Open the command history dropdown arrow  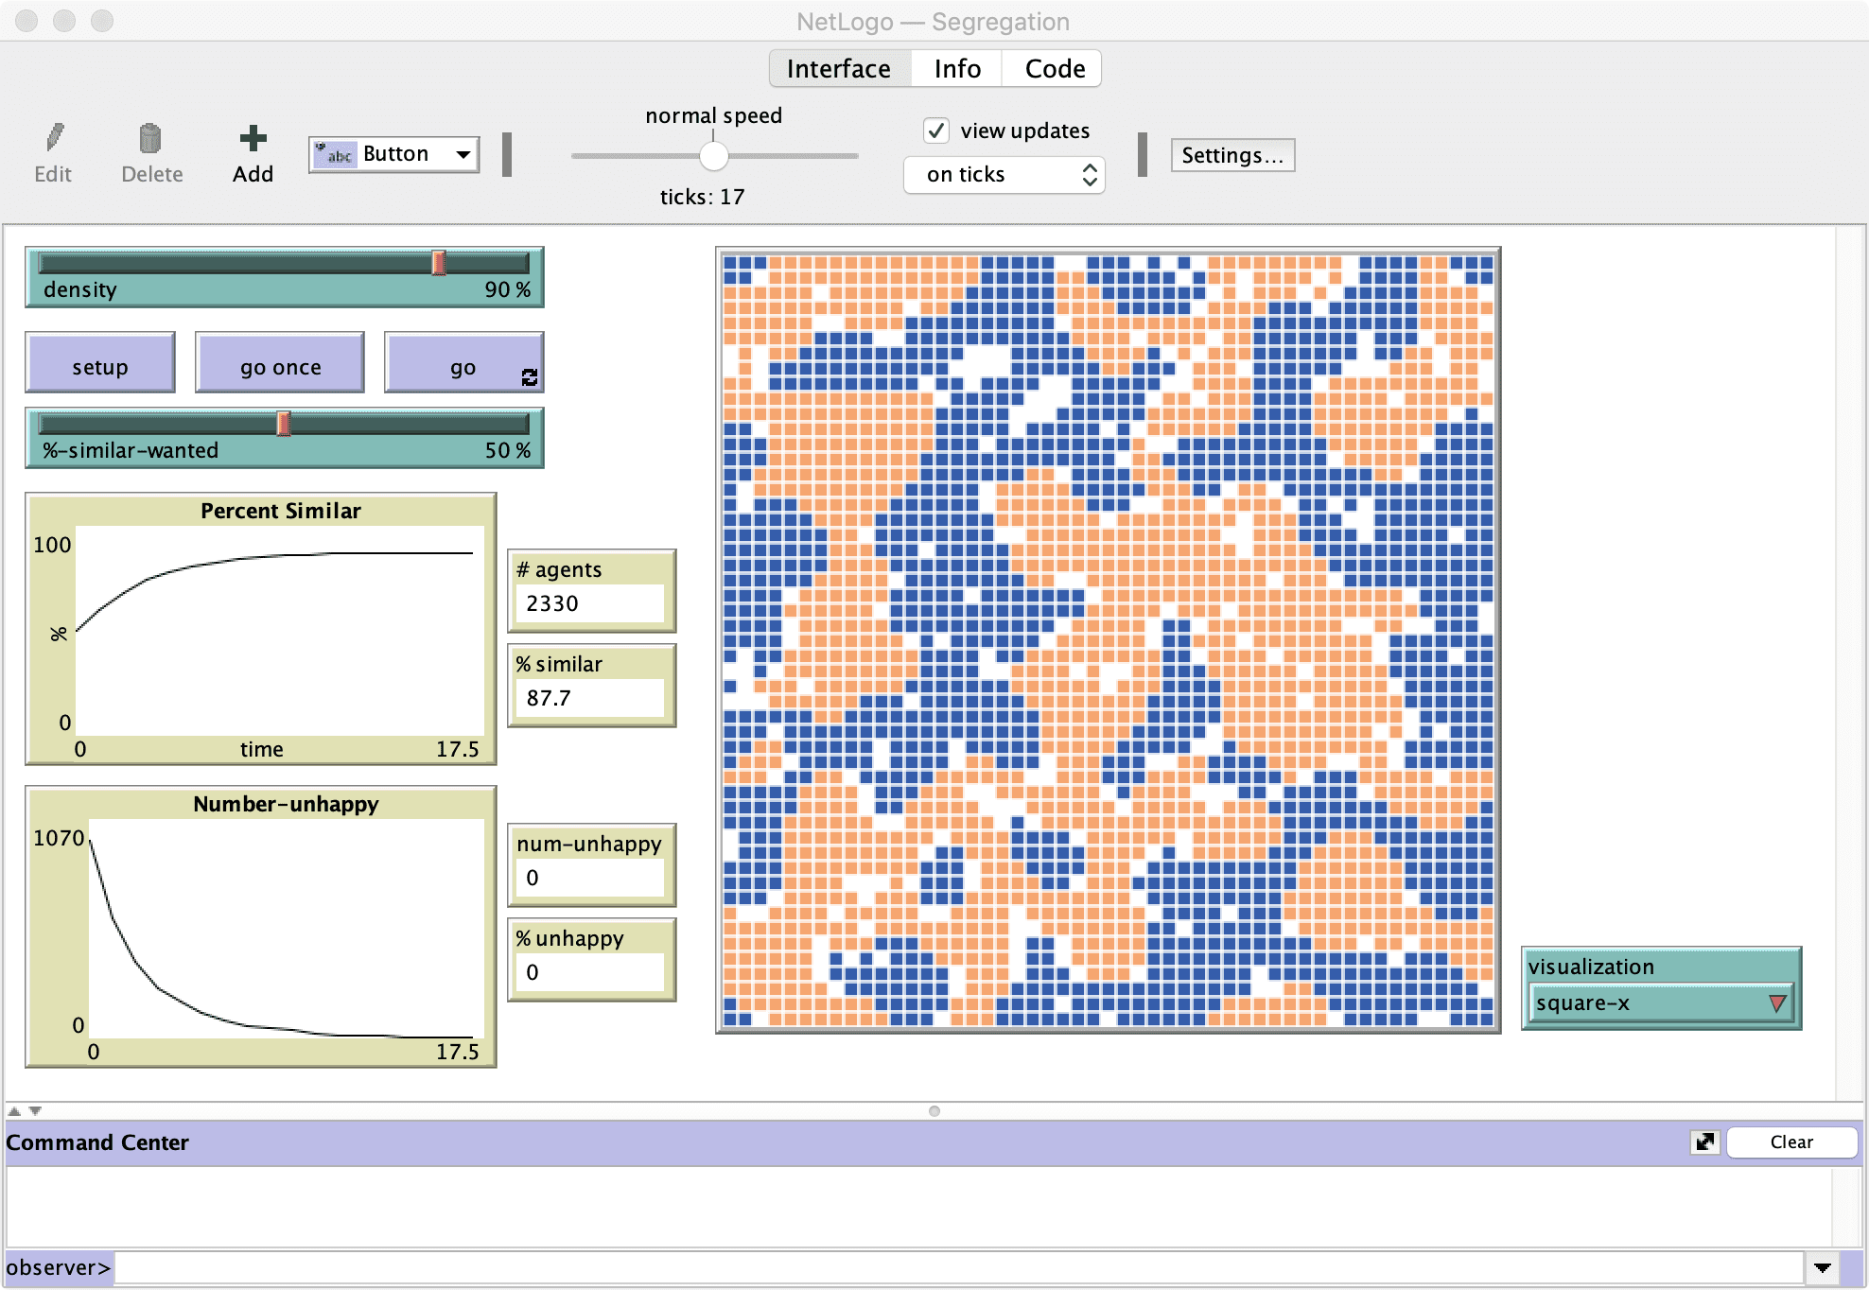[x=1823, y=1267]
